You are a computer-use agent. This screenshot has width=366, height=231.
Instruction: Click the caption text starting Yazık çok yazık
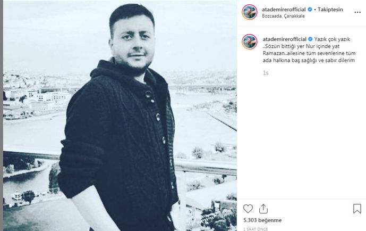309,50
